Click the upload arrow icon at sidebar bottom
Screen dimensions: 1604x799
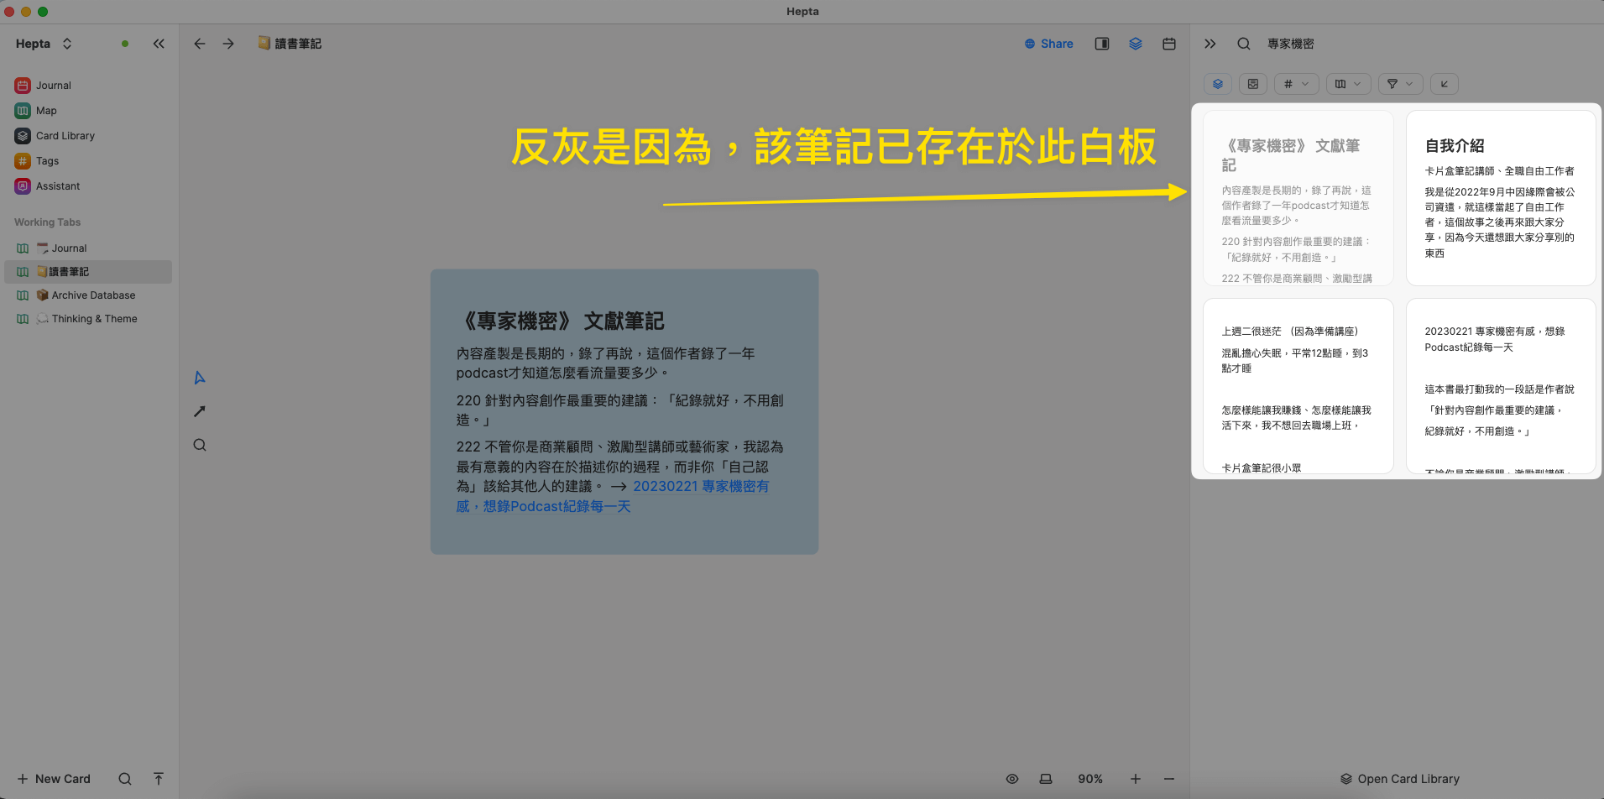pos(159,779)
